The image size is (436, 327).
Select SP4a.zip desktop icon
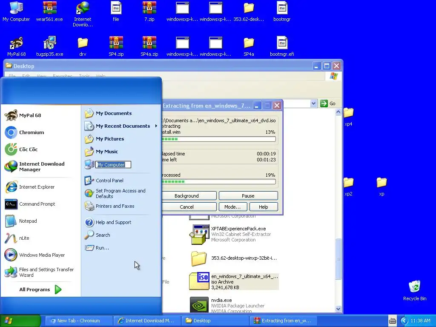pyautogui.click(x=149, y=46)
